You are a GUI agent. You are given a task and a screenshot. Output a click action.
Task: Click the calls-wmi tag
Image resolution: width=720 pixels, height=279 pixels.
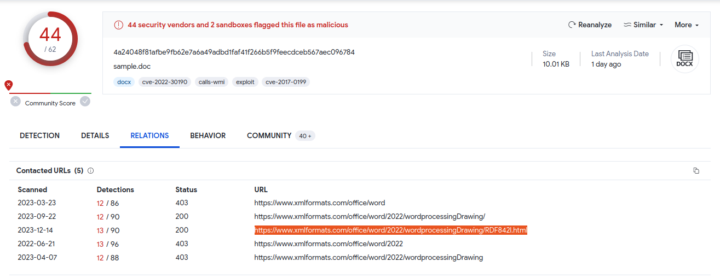pyautogui.click(x=211, y=82)
